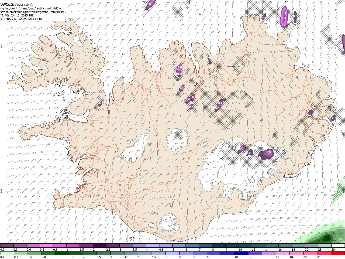Click the '20W' longitude label at the top
345x259 pixels.
[x=143, y=1]
